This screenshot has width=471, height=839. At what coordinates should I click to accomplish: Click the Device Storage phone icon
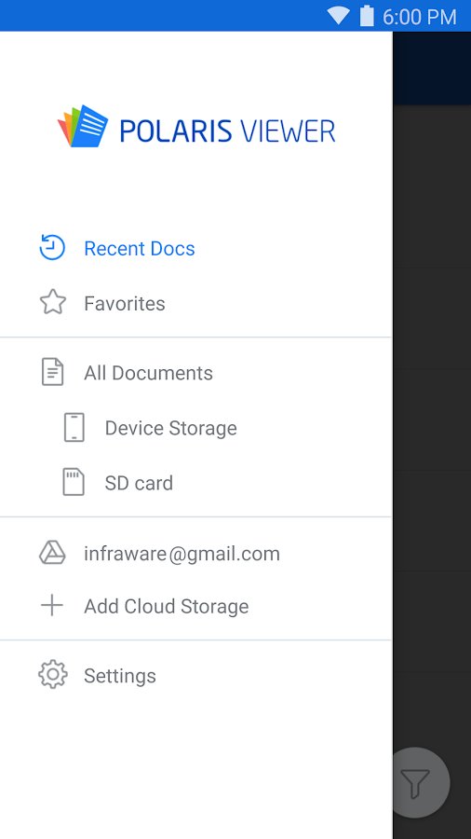(74, 427)
